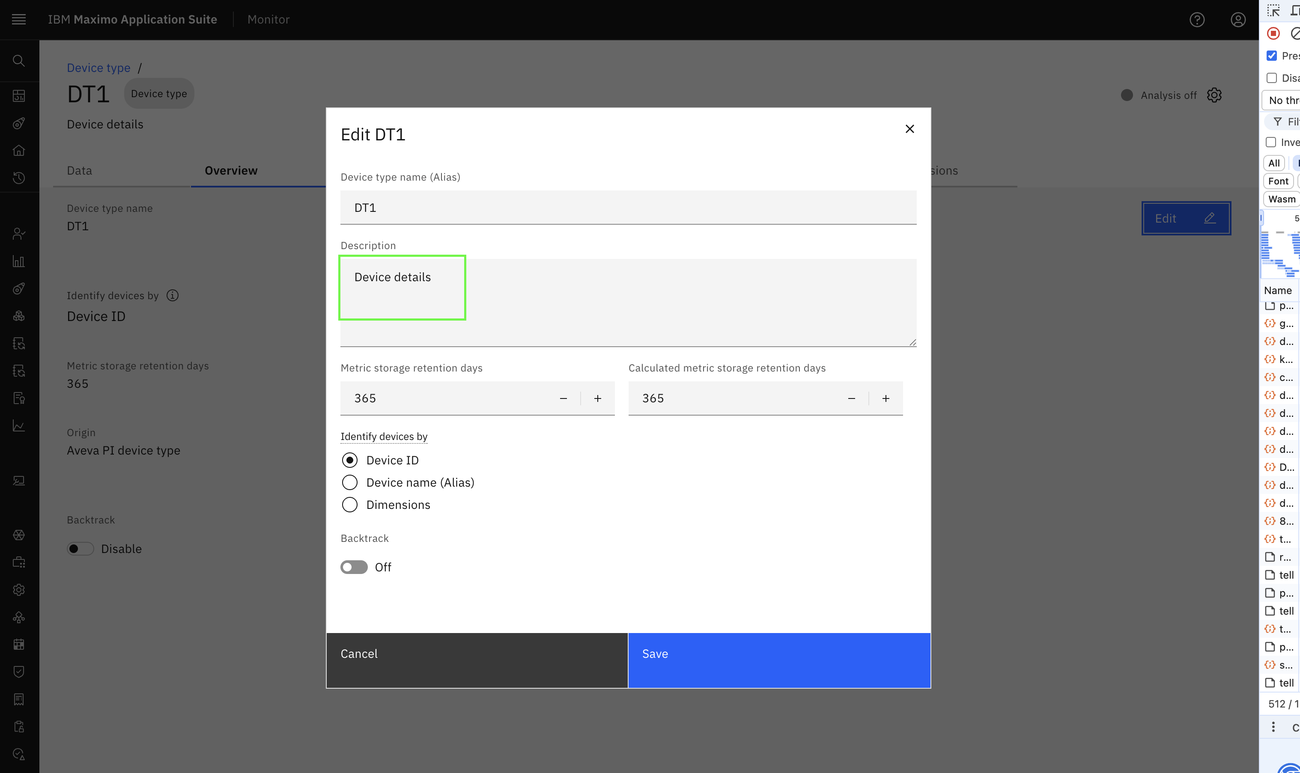Open the help question mark icon
The height and width of the screenshot is (773, 1300).
[x=1197, y=19]
